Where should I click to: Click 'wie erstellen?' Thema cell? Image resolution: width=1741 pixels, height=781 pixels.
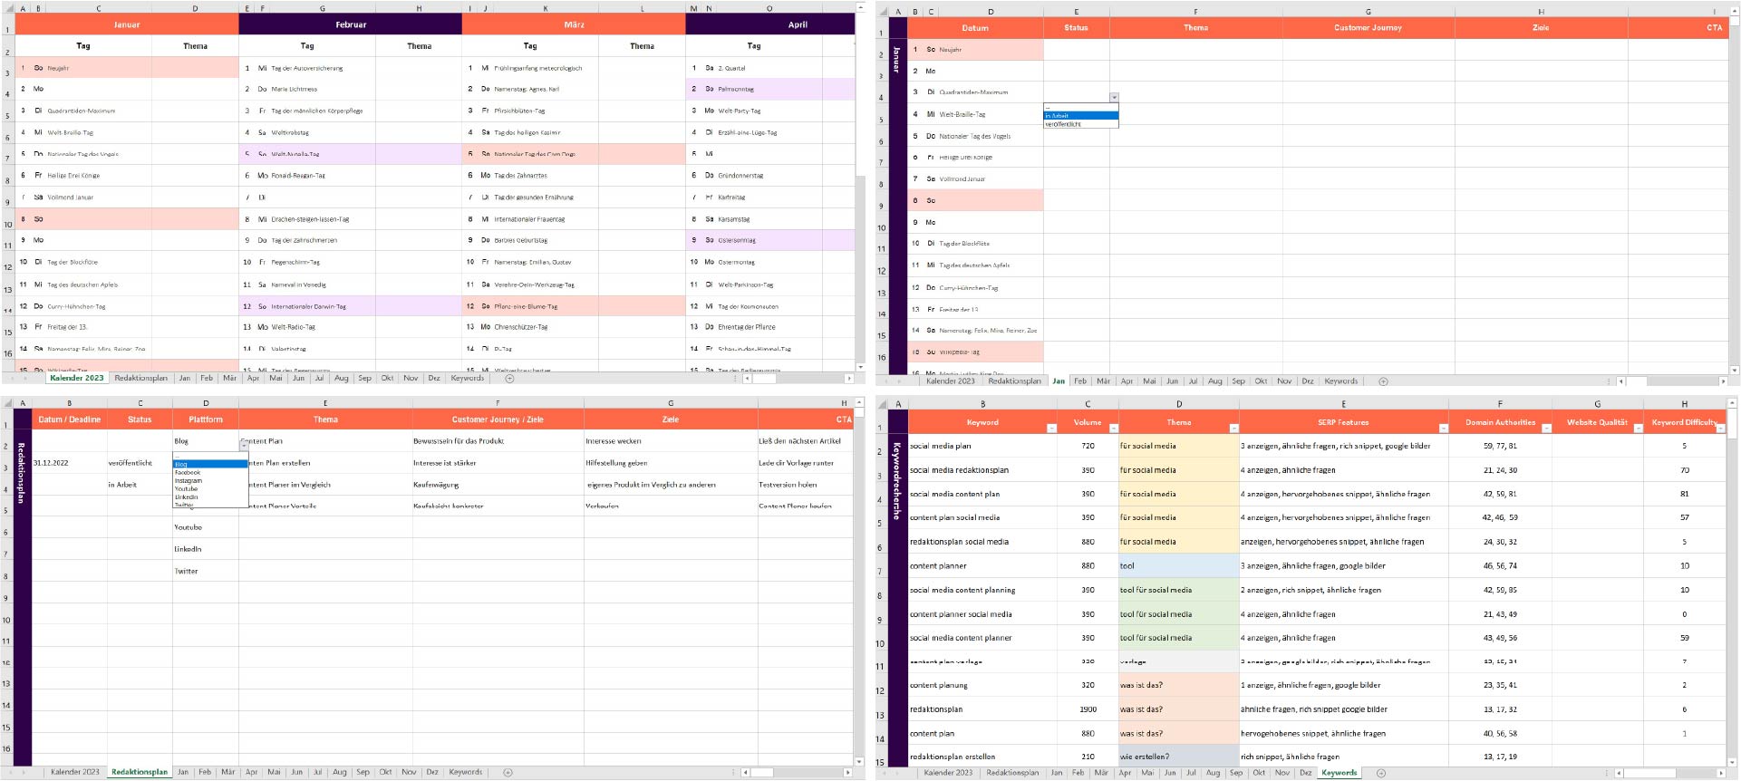[x=1179, y=757]
